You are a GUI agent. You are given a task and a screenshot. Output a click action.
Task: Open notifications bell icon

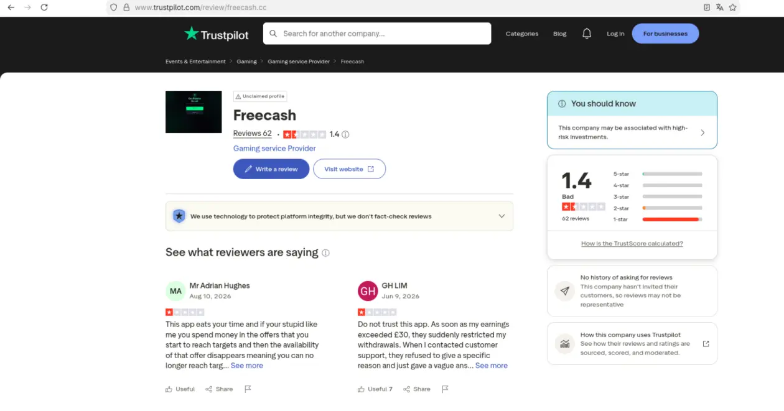click(x=587, y=34)
